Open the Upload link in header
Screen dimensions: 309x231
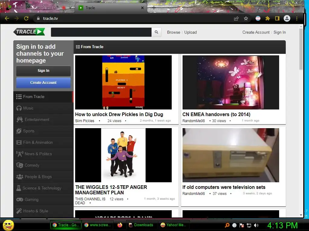click(x=190, y=32)
